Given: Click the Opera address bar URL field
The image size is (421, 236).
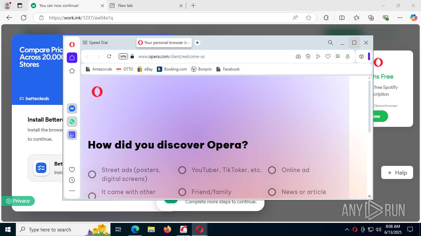Looking at the screenshot, I should pos(214,56).
